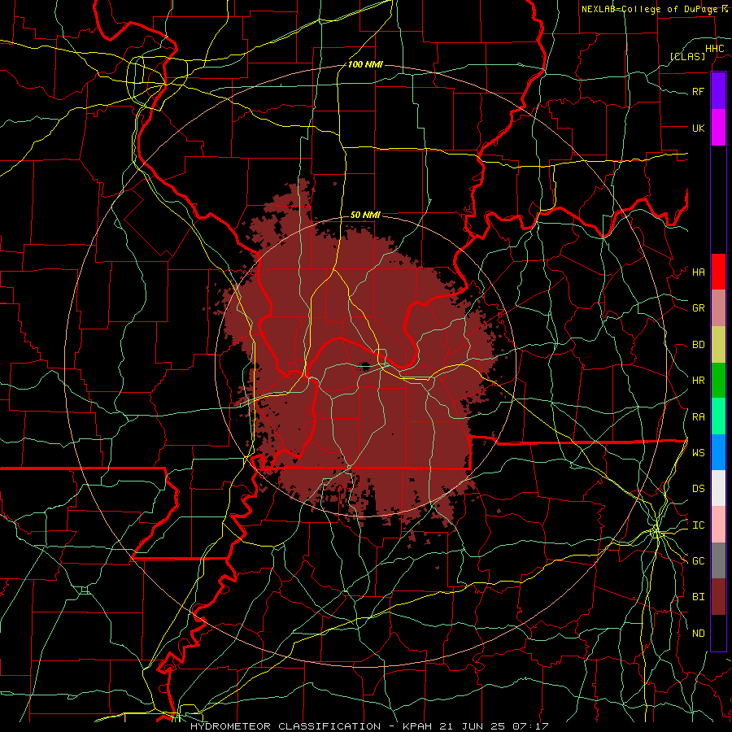Click the BI legend label

[698, 597]
